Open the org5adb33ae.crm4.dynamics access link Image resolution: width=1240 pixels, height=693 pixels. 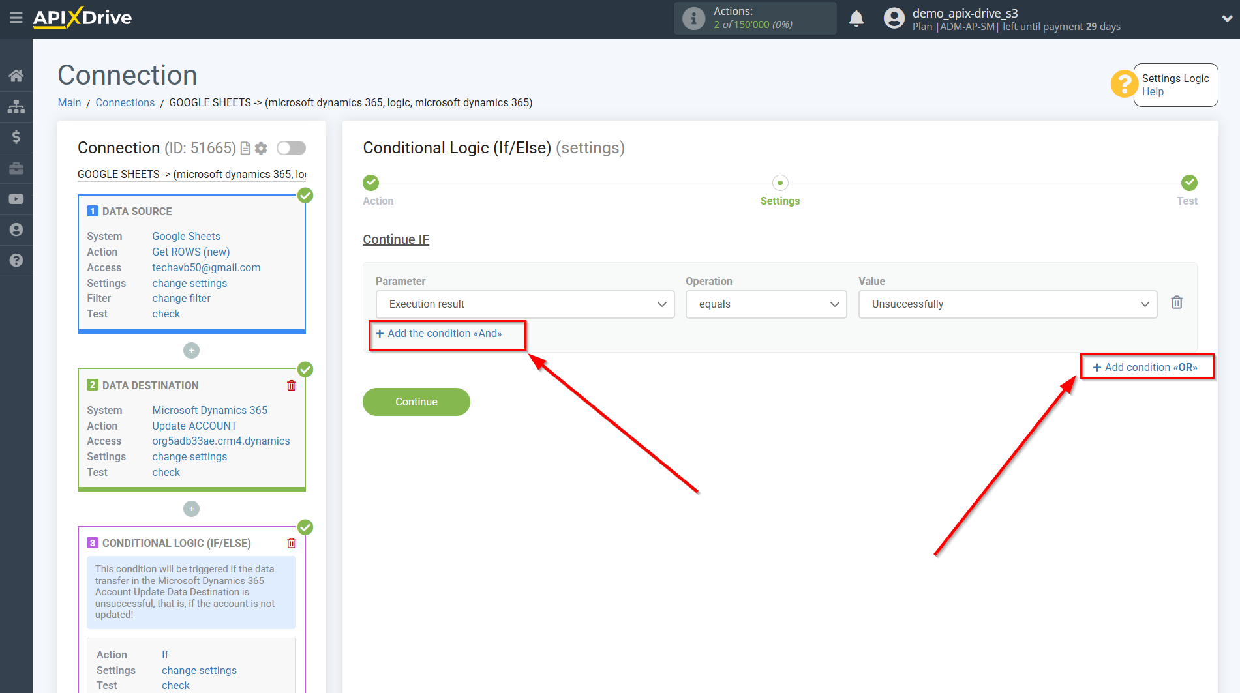coord(220,441)
